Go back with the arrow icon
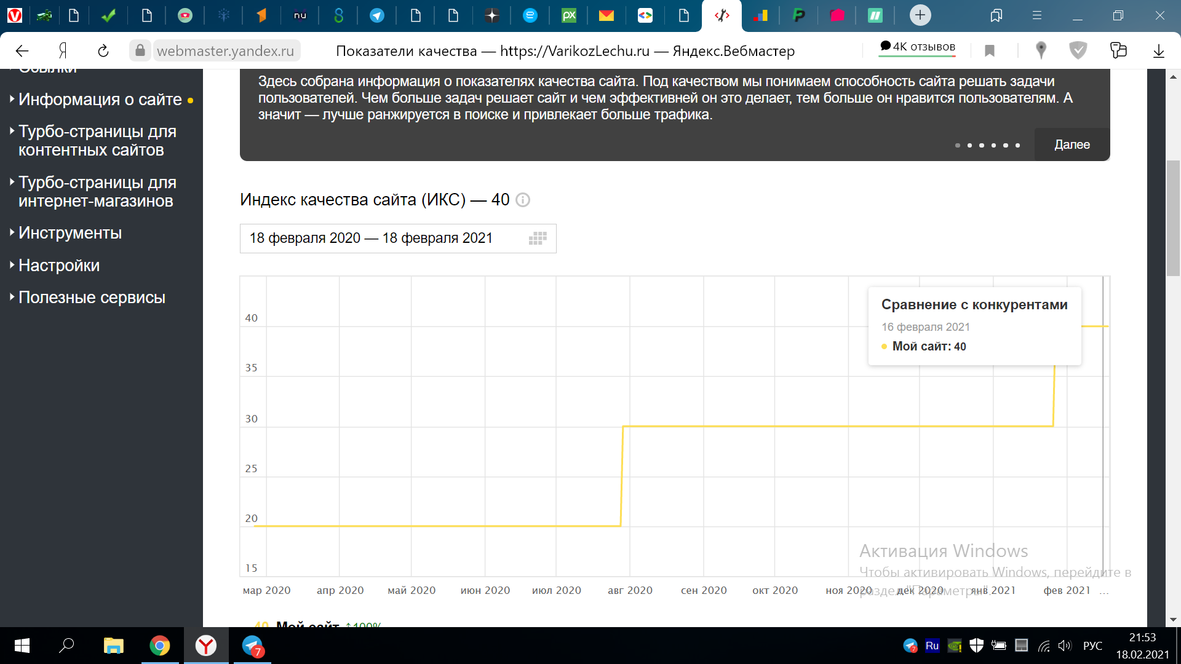The height and width of the screenshot is (664, 1181). [22, 50]
